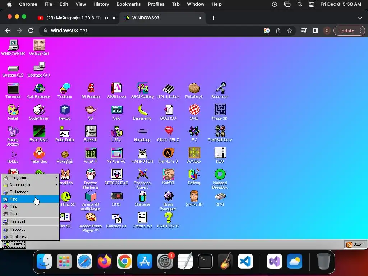The image size is (368, 276).
Task: Expand Programs submenu in Start menu
Action: pos(30,178)
